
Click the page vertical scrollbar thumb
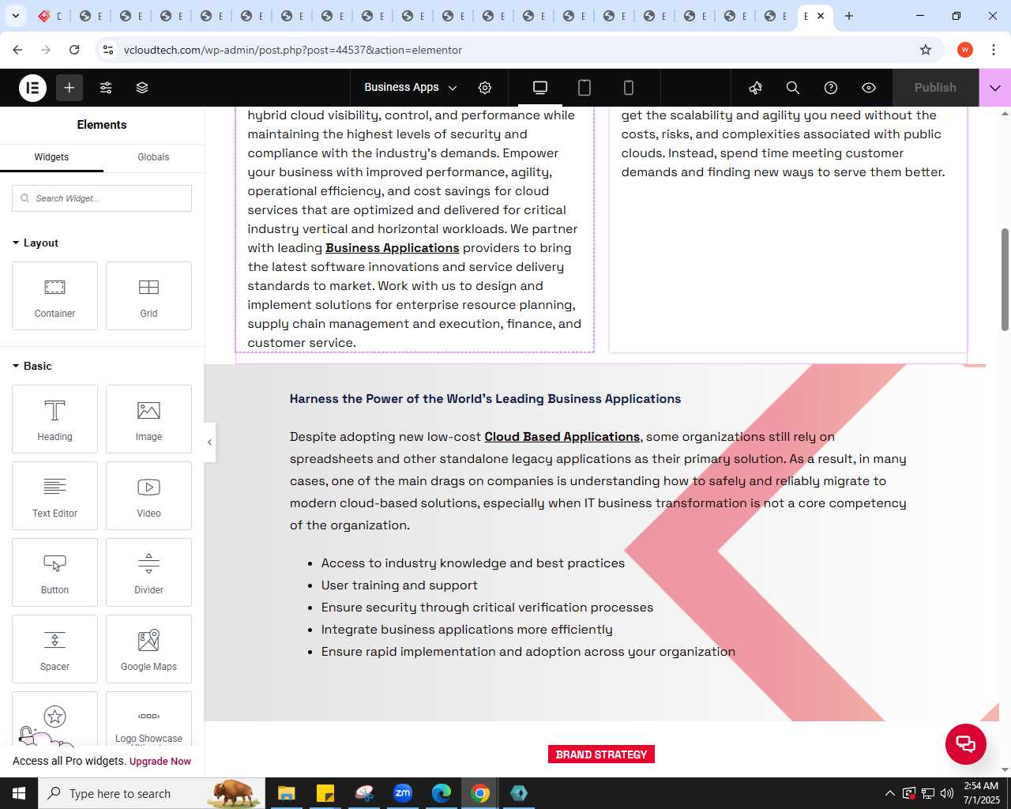point(1005,280)
